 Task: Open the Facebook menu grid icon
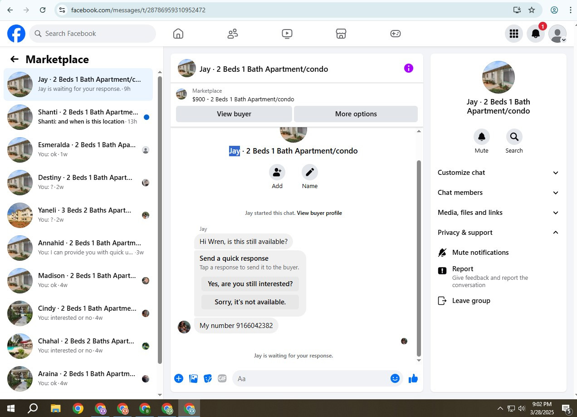pos(514,34)
